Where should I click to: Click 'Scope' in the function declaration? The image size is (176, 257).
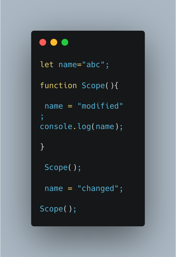pos(93,86)
